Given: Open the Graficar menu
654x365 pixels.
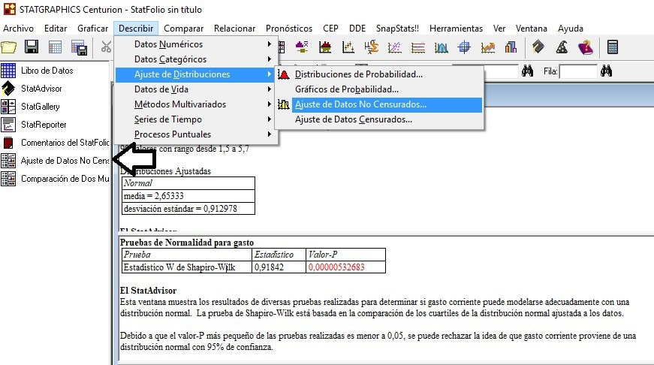Looking at the screenshot, I should tap(92, 29).
